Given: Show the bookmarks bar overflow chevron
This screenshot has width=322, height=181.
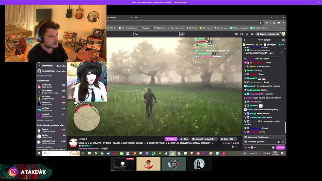Looking at the screenshot, I should 281,28.
